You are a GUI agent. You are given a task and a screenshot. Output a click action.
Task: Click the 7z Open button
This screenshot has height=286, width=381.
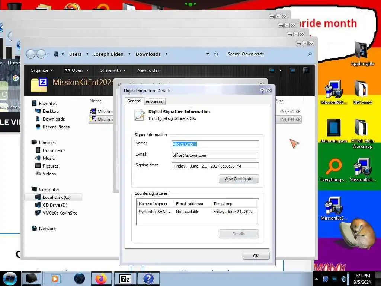pyautogui.click(x=74, y=70)
